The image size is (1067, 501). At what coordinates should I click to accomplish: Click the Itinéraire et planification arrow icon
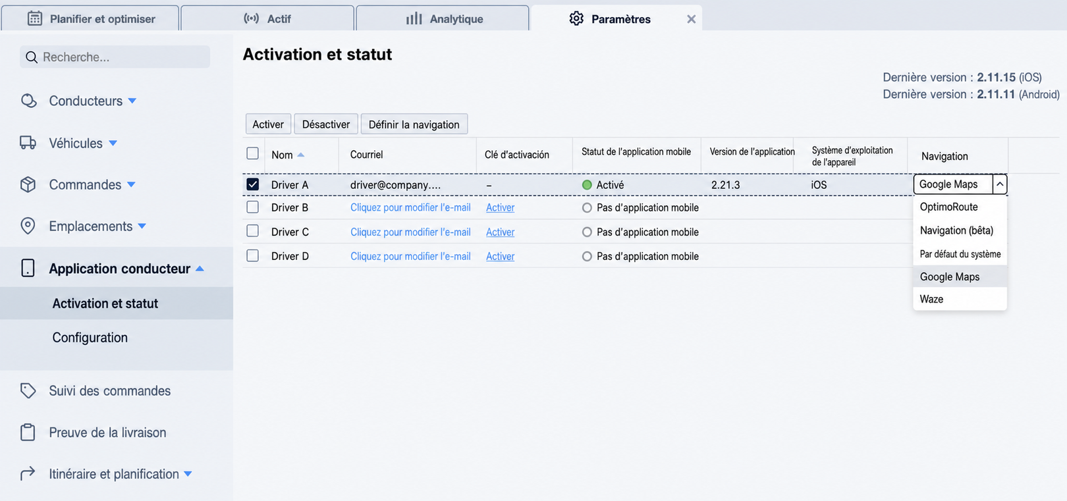point(28,473)
